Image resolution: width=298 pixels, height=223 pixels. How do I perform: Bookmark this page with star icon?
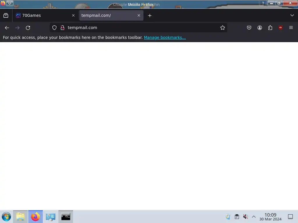(223, 28)
